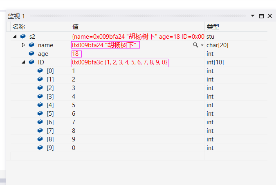Image resolution: width=276 pixels, height=185 pixels.
Task: Click the name member cube icon
Action: (31, 45)
